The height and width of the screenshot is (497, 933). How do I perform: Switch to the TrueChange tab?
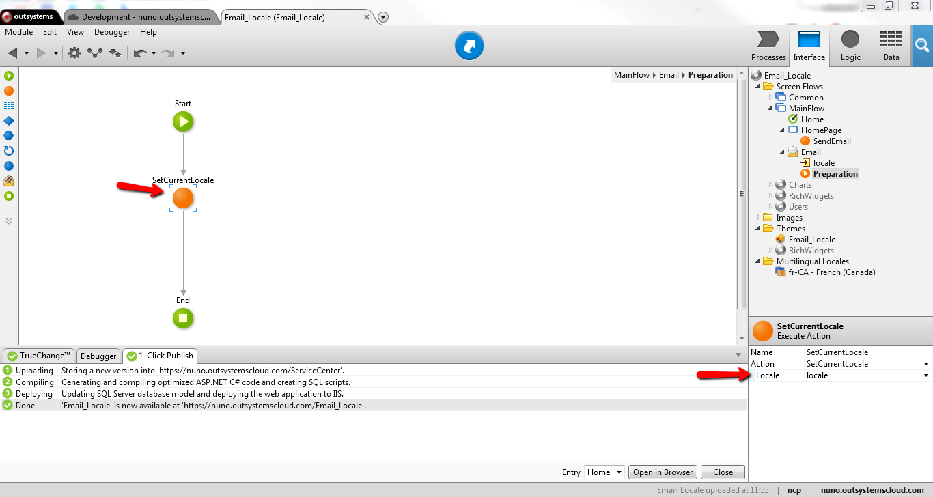38,356
